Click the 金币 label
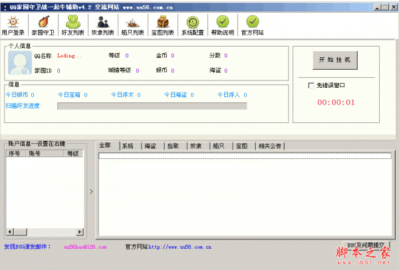 point(162,55)
